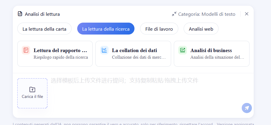
Task: Switch to La lettura della carta tab
Action: coord(44,29)
